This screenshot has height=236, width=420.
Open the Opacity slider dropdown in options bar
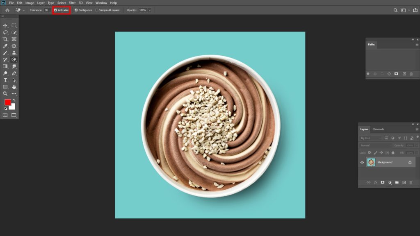click(x=150, y=10)
